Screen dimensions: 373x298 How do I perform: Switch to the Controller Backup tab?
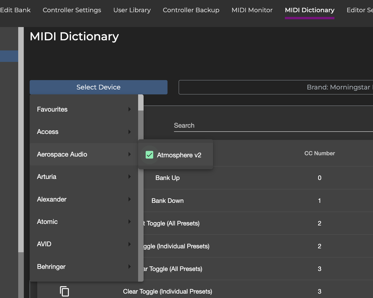point(191,10)
